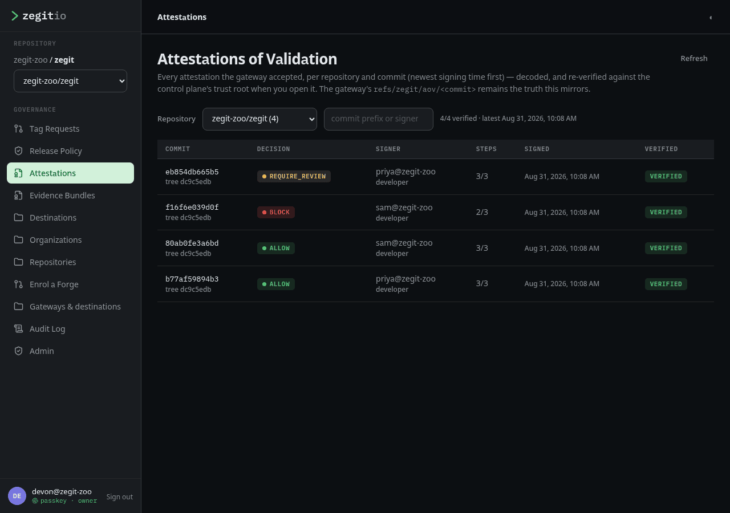
Task: Click the passkey fingerprint icon
Action: click(35, 500)
